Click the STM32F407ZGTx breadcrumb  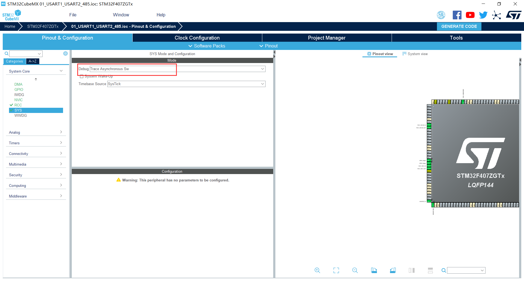(43, 26)
